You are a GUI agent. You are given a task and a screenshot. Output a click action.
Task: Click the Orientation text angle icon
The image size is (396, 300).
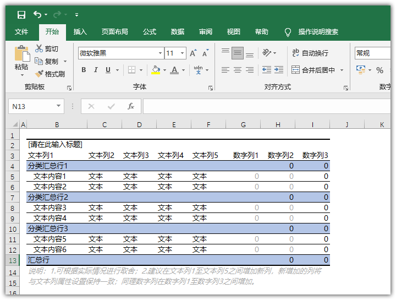coord(267,53)
